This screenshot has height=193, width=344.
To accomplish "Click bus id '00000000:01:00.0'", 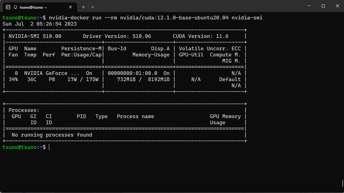I will coord(133,73).
